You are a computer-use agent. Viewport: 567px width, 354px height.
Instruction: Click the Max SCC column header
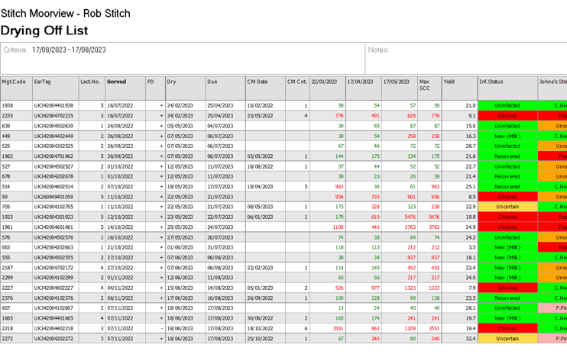click(425, 85)
